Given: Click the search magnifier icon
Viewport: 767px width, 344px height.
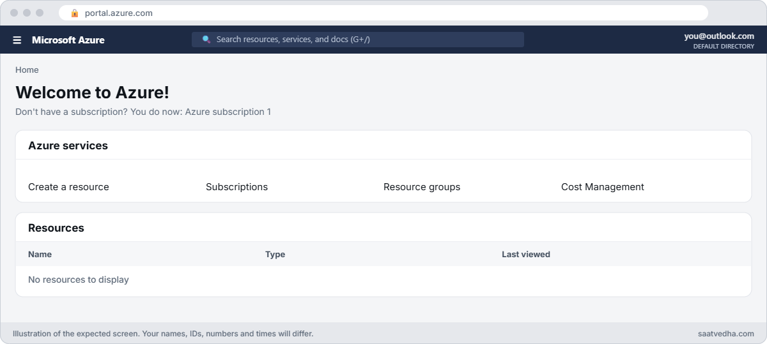Looking at the screenshot, I should coord(206,40).
